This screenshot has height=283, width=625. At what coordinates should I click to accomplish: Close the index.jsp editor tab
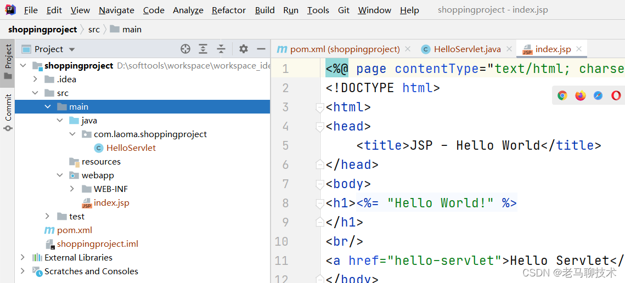point(579,49)
